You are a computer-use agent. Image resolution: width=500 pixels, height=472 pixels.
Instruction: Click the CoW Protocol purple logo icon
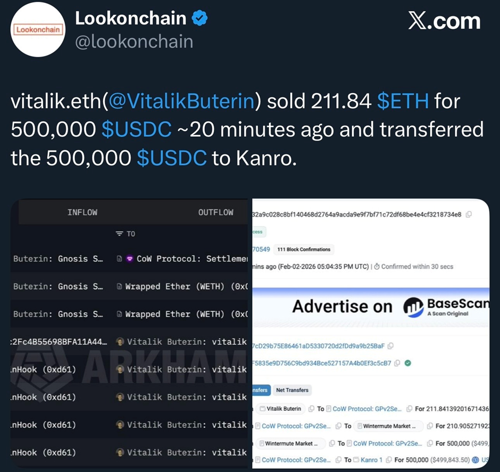[129, 259]
